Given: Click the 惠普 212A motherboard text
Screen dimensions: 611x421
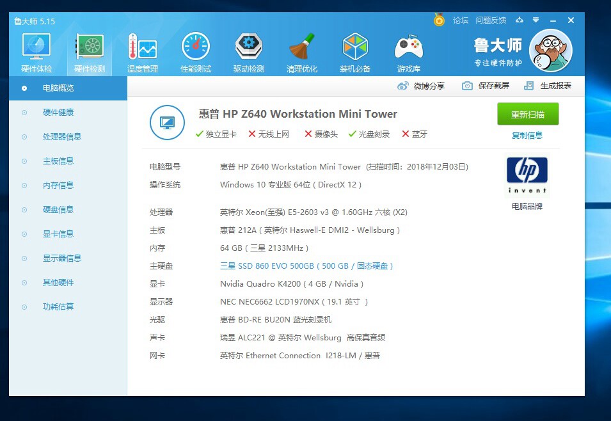Looking at the screenshot, I should (x=310, y=230).
